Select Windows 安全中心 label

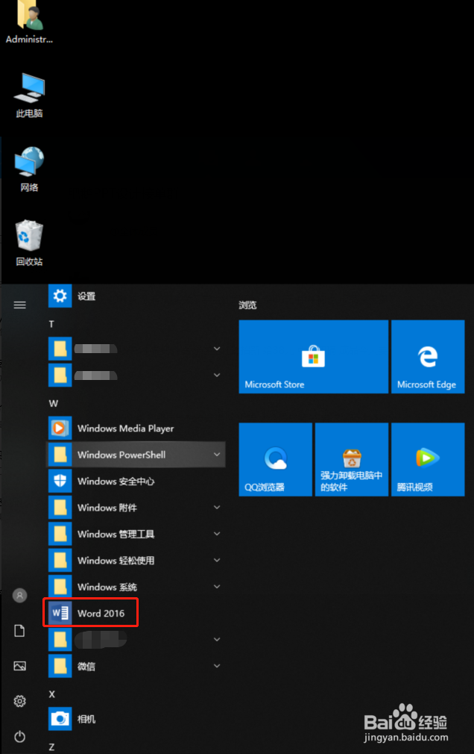tap(116, 482)
